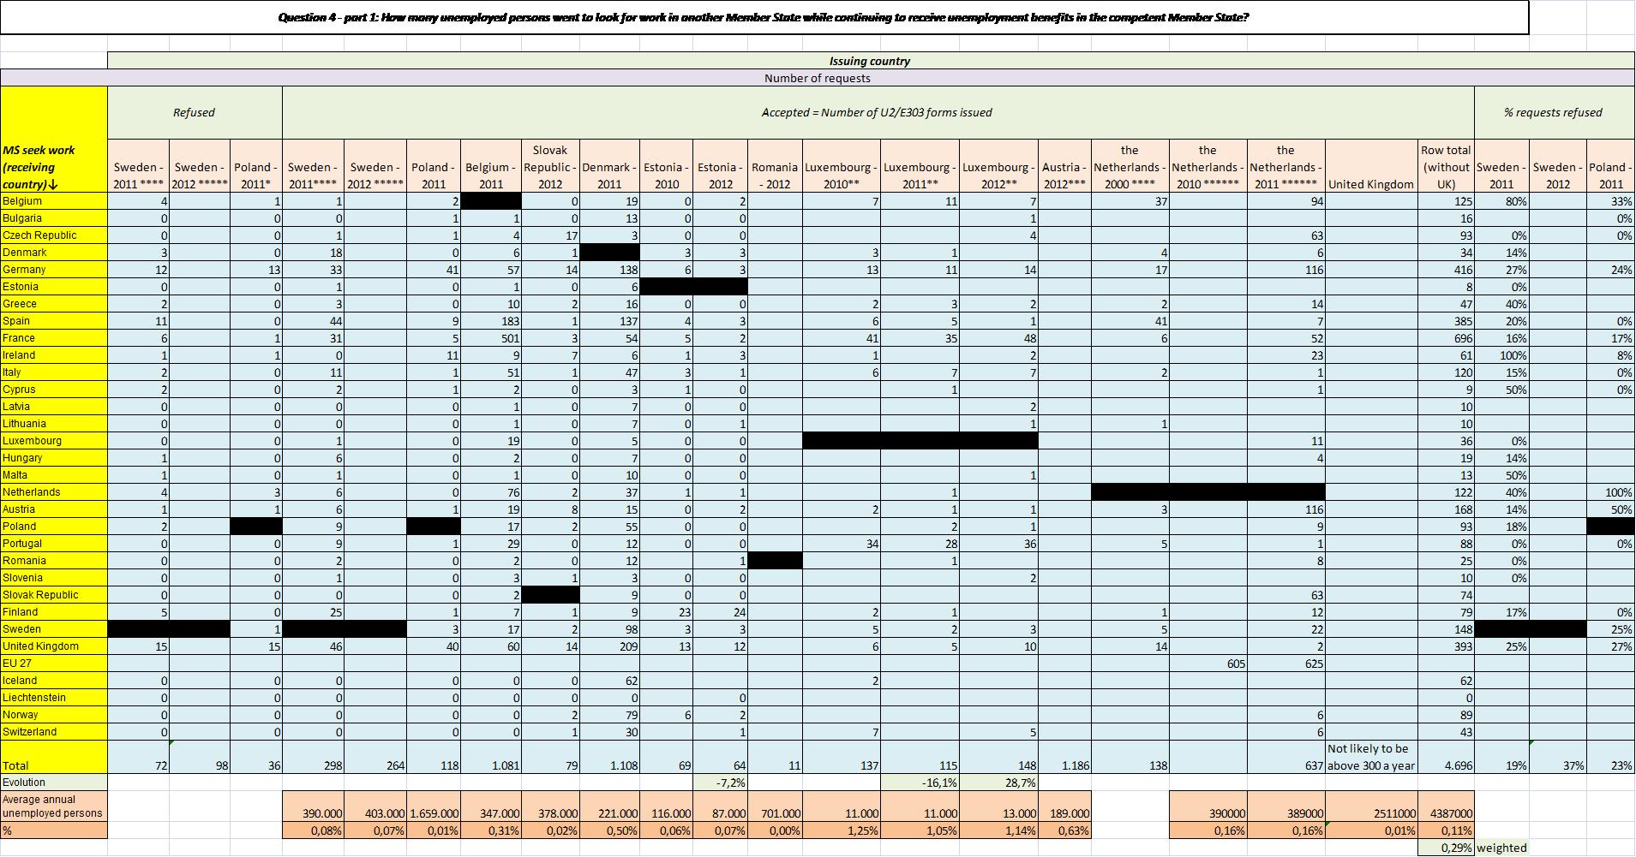The height and width of the screenshot is (857, 1636).
Task: Click the Liechtenstein row label
Action: 53,698
